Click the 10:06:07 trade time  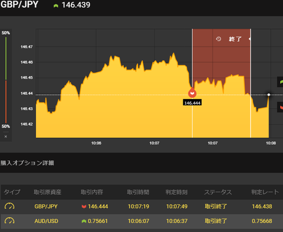pyautogui.click(x=139, y=221)
